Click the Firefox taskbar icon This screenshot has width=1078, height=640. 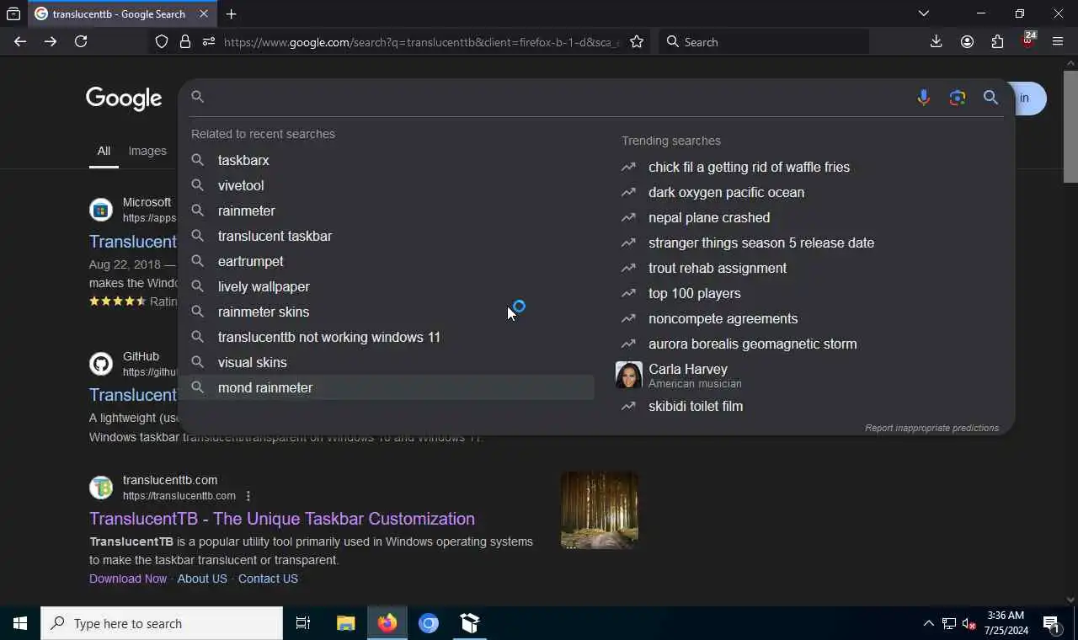pyautogui.click(x=387, y=623)
